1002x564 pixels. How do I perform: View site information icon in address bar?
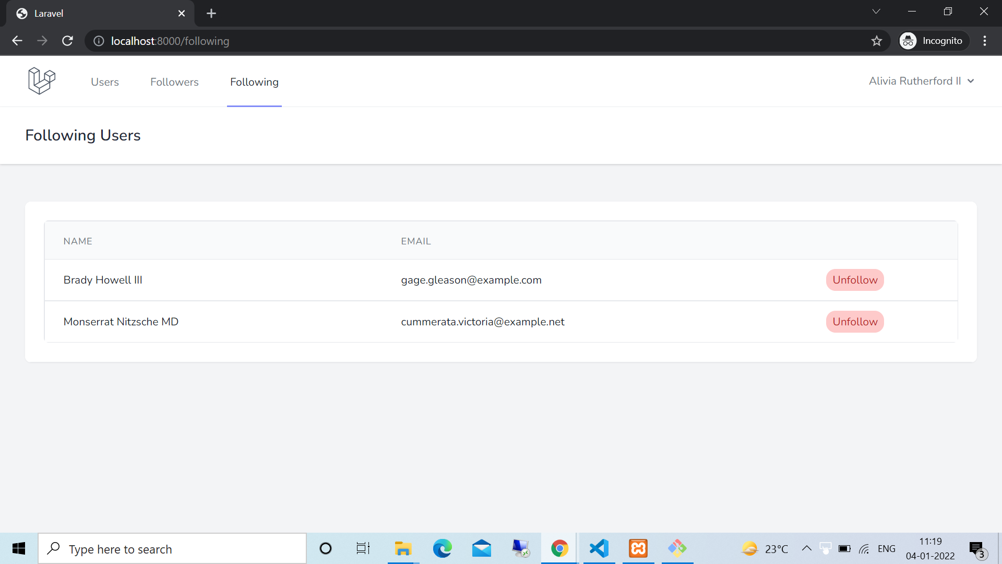(99, 41)
